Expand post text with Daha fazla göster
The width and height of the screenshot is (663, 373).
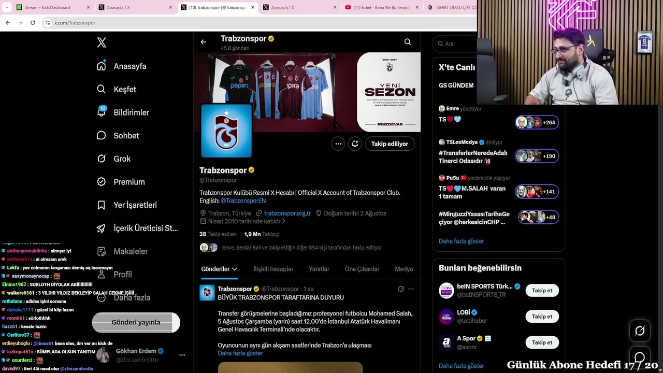tap(240, 353)
